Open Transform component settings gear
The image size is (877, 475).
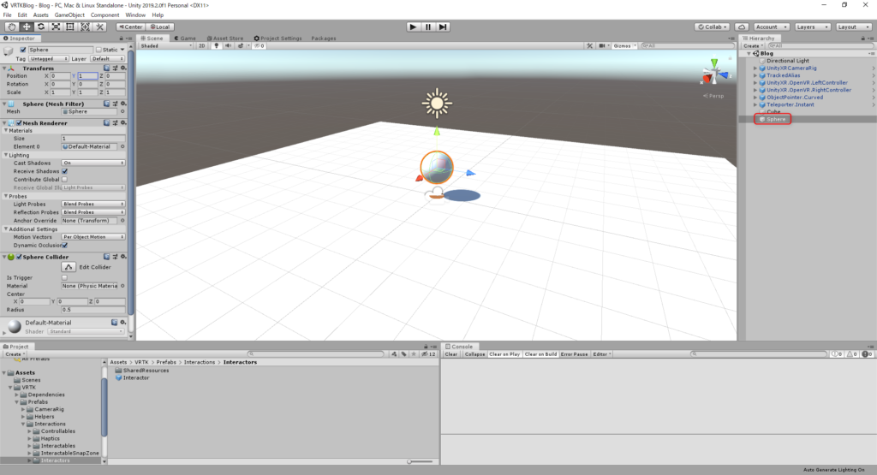click(x=123, y=68)
